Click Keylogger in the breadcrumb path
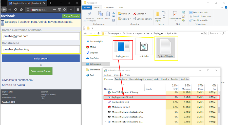Image resolution: width=228 pixels, height=125 pixels. (158, 33)
